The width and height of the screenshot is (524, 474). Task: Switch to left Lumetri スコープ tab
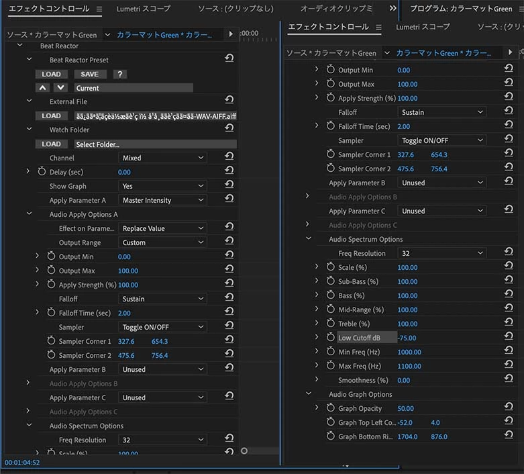tap(144, 9)
